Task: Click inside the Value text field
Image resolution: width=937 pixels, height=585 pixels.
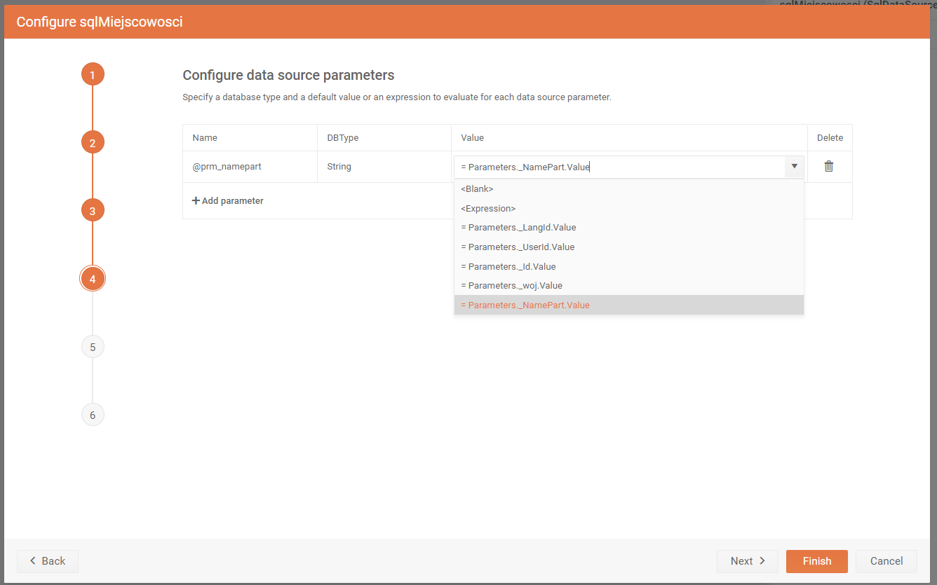Action: 617,167
